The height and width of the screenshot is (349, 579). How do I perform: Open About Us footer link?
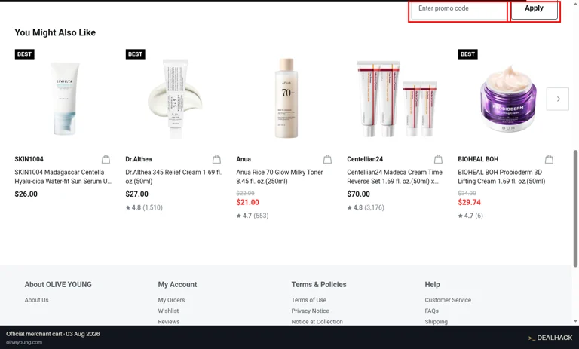36,300
